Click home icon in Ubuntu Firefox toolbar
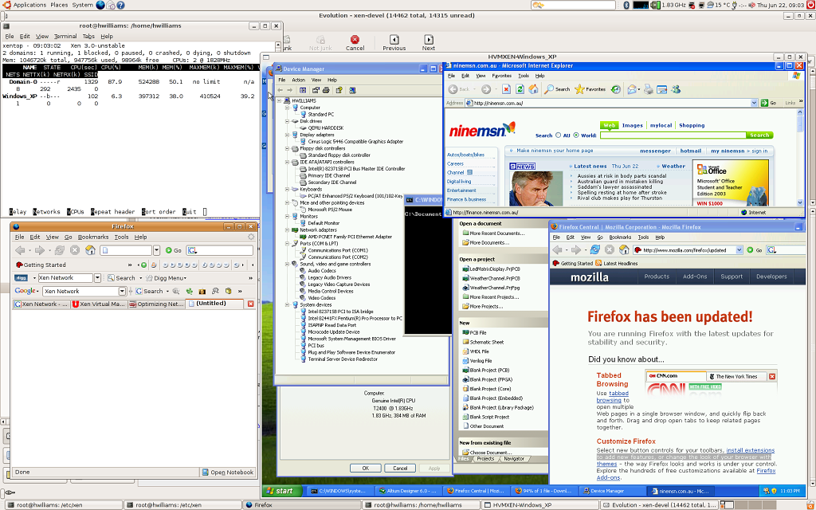The width and height of the screenshot is (816, 510). pos(90,250)
